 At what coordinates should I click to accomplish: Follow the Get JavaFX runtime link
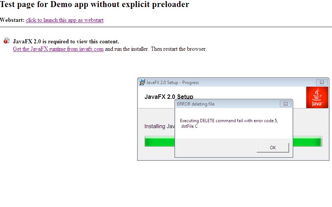tap(58, 49)
